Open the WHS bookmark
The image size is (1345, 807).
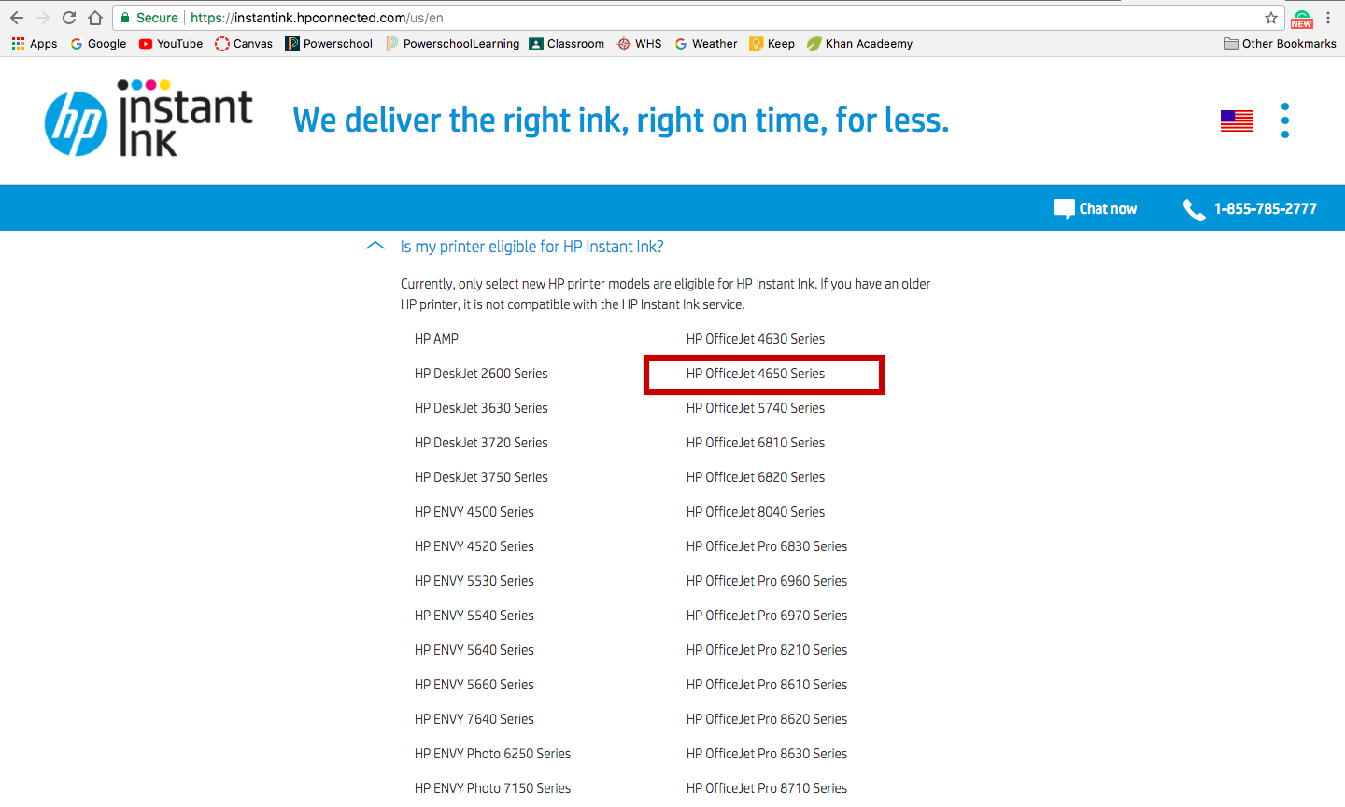(640, 44)
